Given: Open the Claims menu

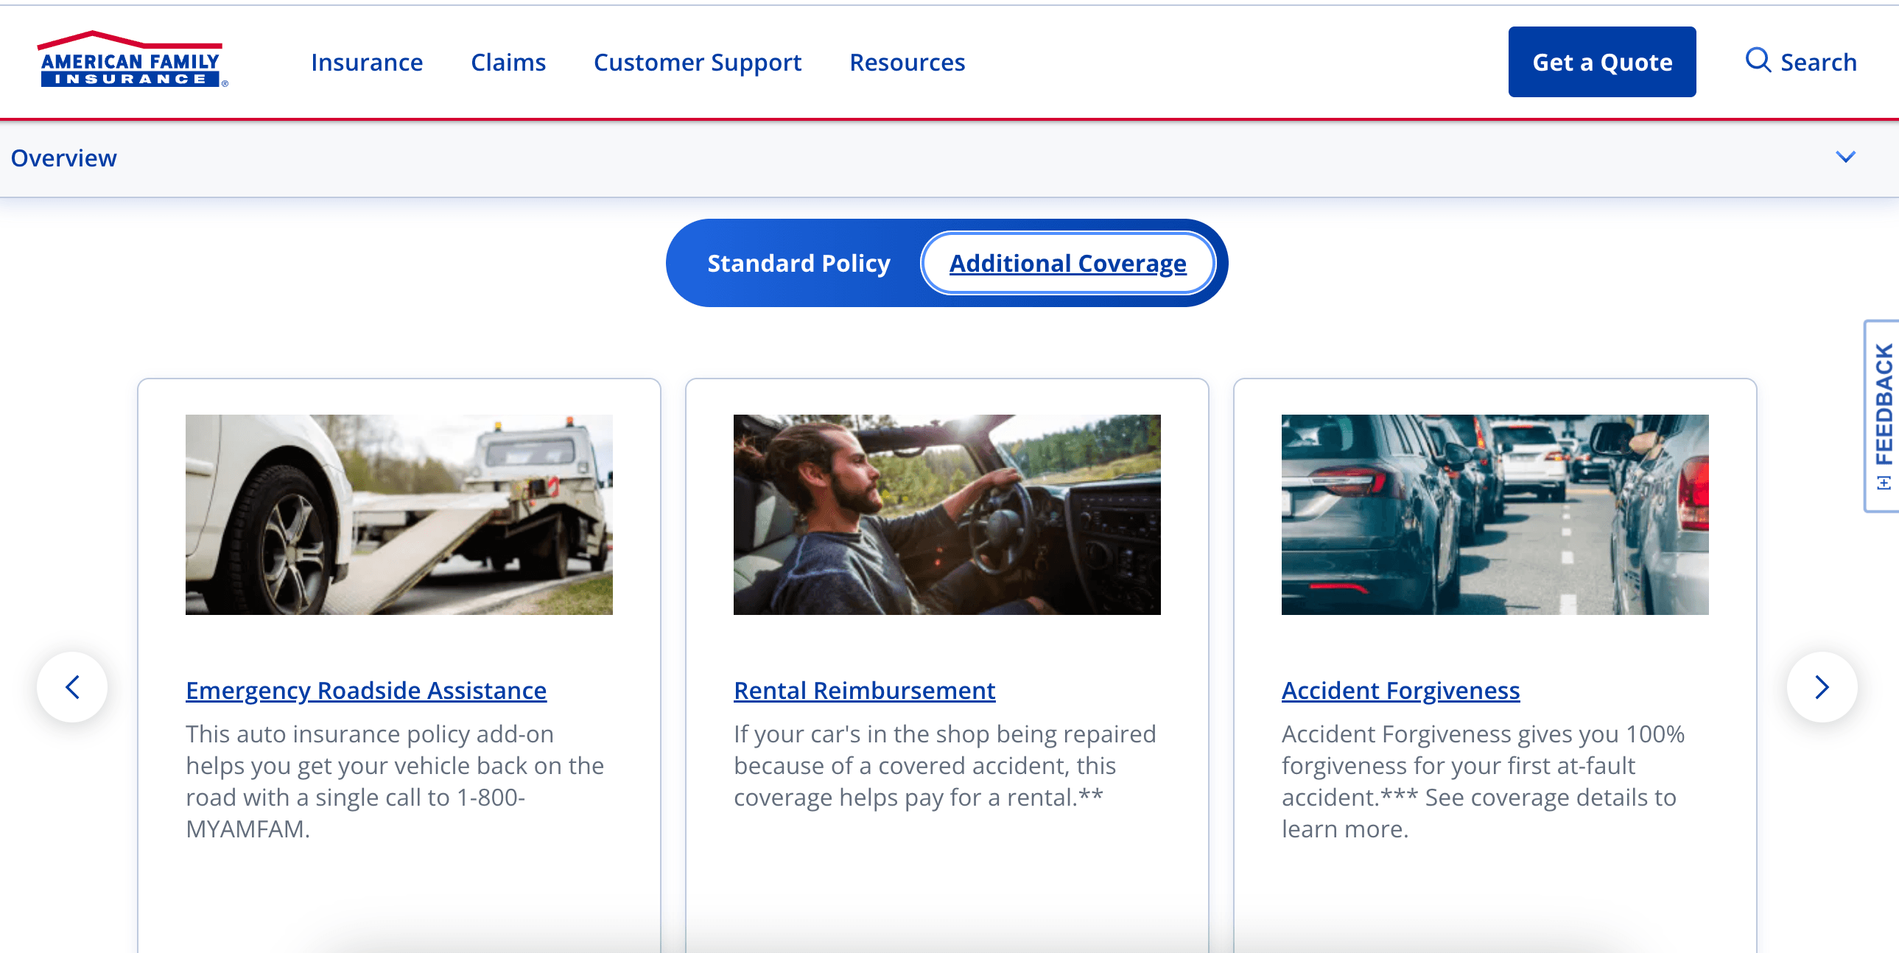Looking at the screenshot, I should pos(508,63).
